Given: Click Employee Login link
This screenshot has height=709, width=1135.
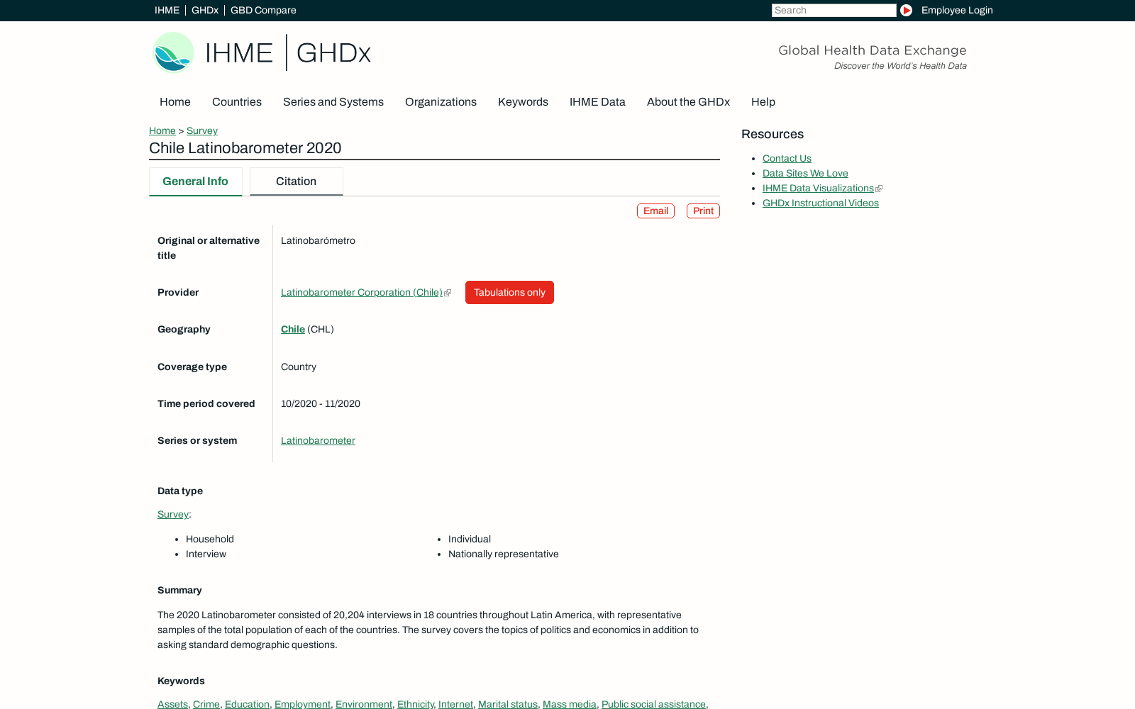Looking at the screenshot, I should coord(957,10).
